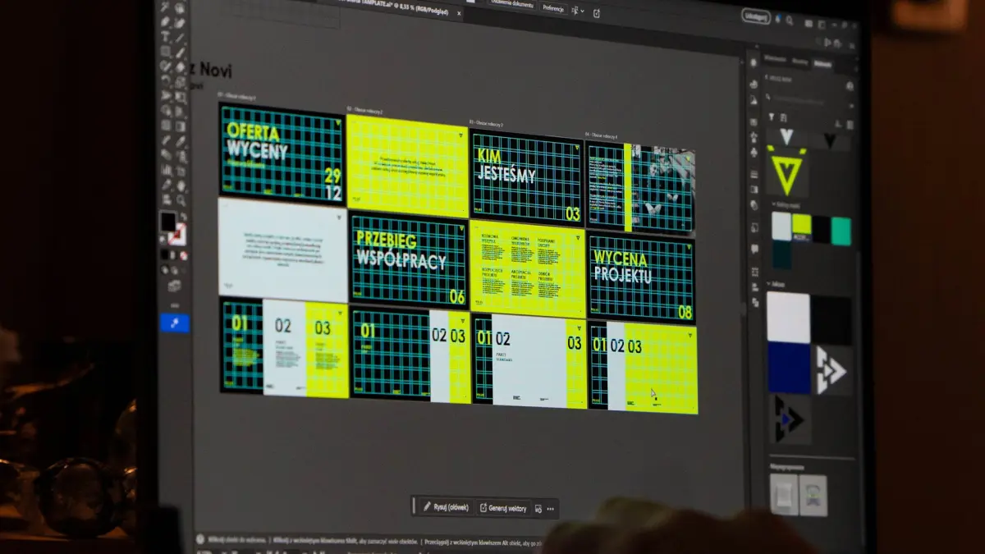The height and width of the screenshot is (554, 985).
Task: Open the library filter funnel icon
Action: (771, 117)
